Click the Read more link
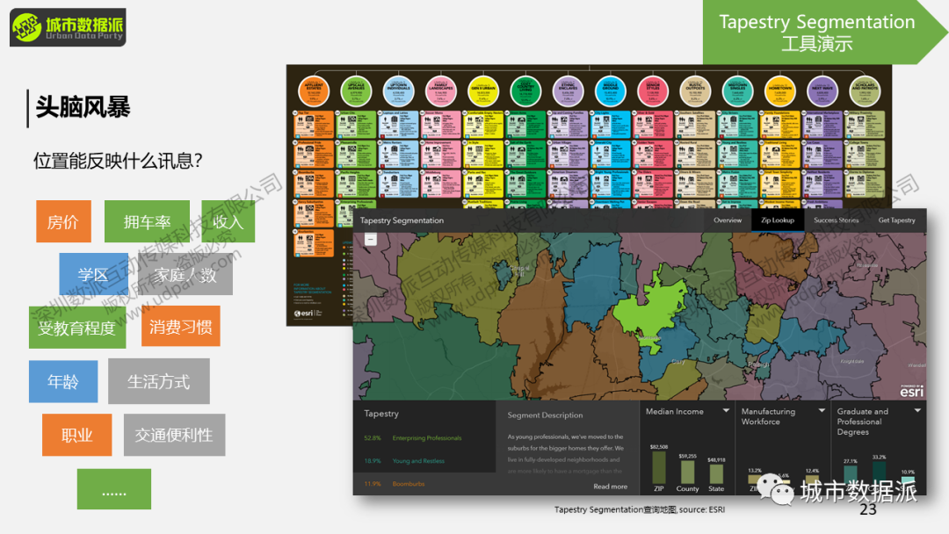 610,487
